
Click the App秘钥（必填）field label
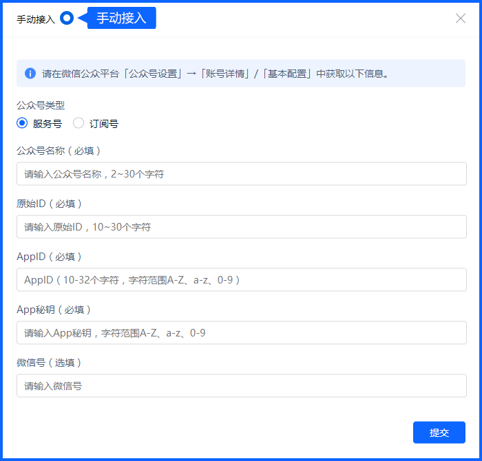(x=54, y=310)
